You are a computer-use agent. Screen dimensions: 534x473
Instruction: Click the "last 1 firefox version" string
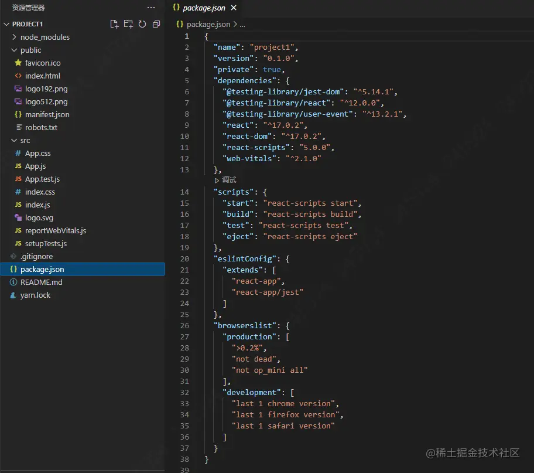click(285, 415)
